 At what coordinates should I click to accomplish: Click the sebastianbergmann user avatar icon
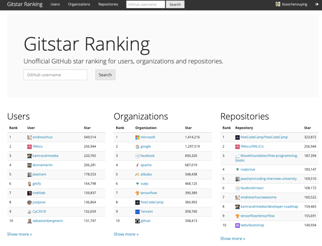(x=30, y=221)
